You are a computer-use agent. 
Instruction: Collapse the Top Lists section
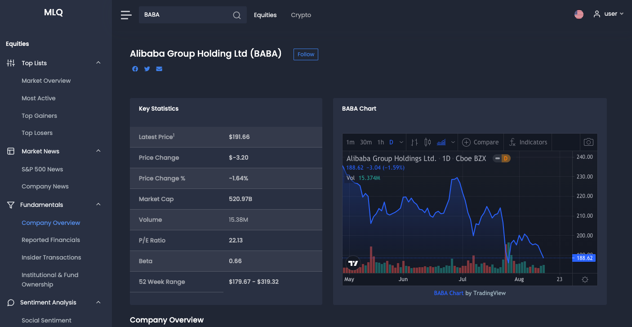pyautogui.click(x=98, y=63)
